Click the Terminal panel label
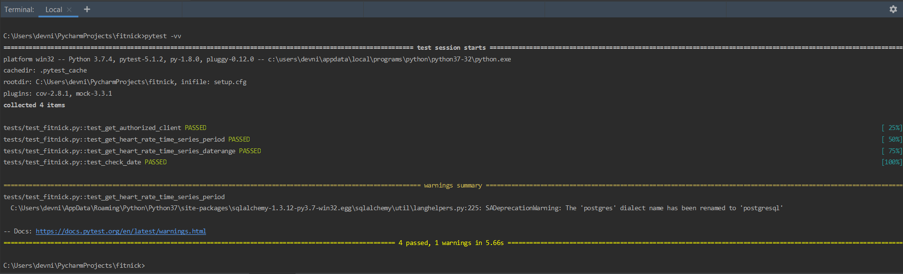Viewport: 903px width, 274px height. (19, 10)
